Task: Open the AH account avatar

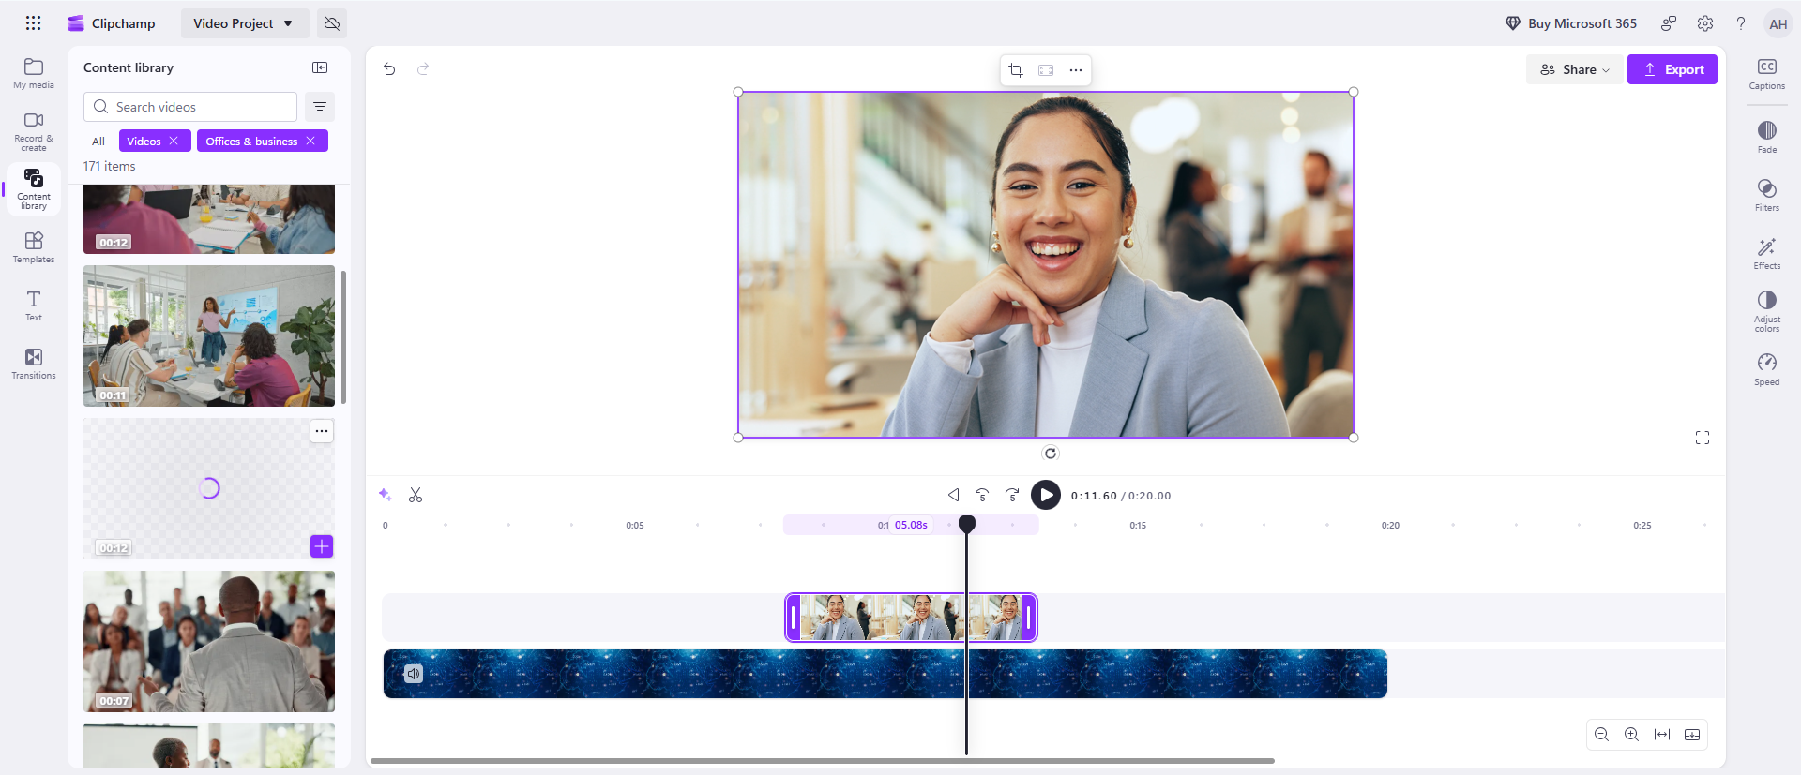Action: pyautogui.click(x=1778, y=23)
